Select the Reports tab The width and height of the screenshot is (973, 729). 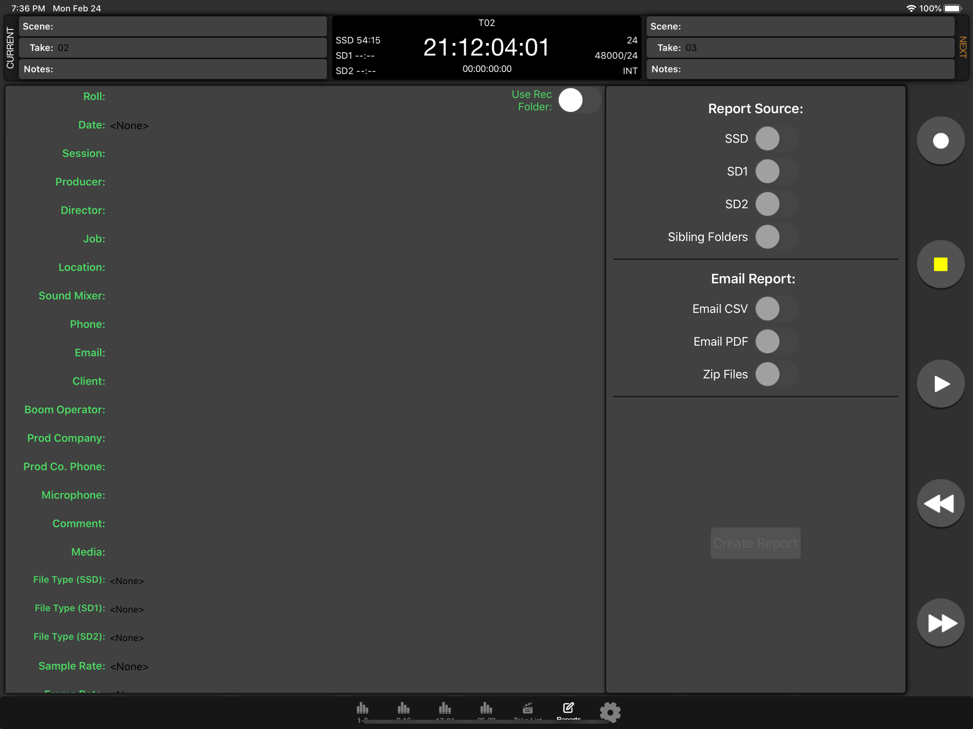(x=568, y=712)
